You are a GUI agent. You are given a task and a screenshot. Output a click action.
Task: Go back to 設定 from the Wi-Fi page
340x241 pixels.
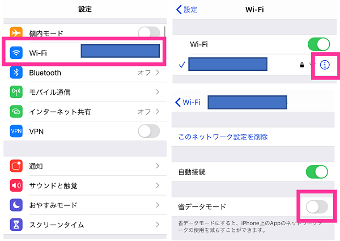coord(186,10)
